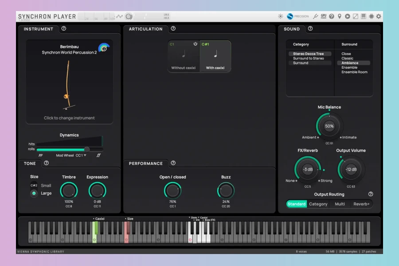Click the Open / closed knob
The width and height of the screenshot is (399, 266).
(172, 191)
